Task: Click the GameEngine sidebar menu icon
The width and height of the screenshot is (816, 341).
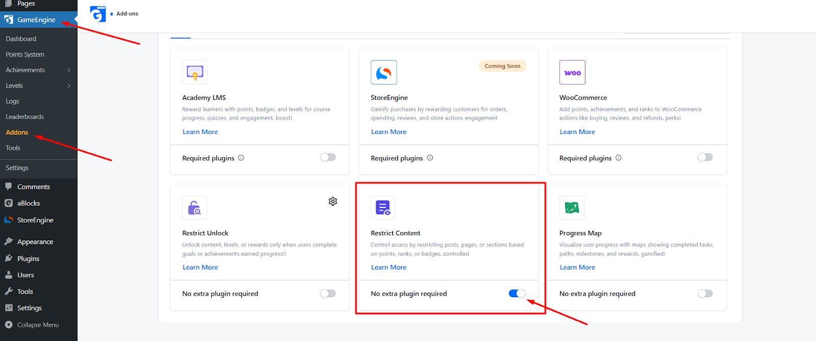Action: click(x=9, y=20)
